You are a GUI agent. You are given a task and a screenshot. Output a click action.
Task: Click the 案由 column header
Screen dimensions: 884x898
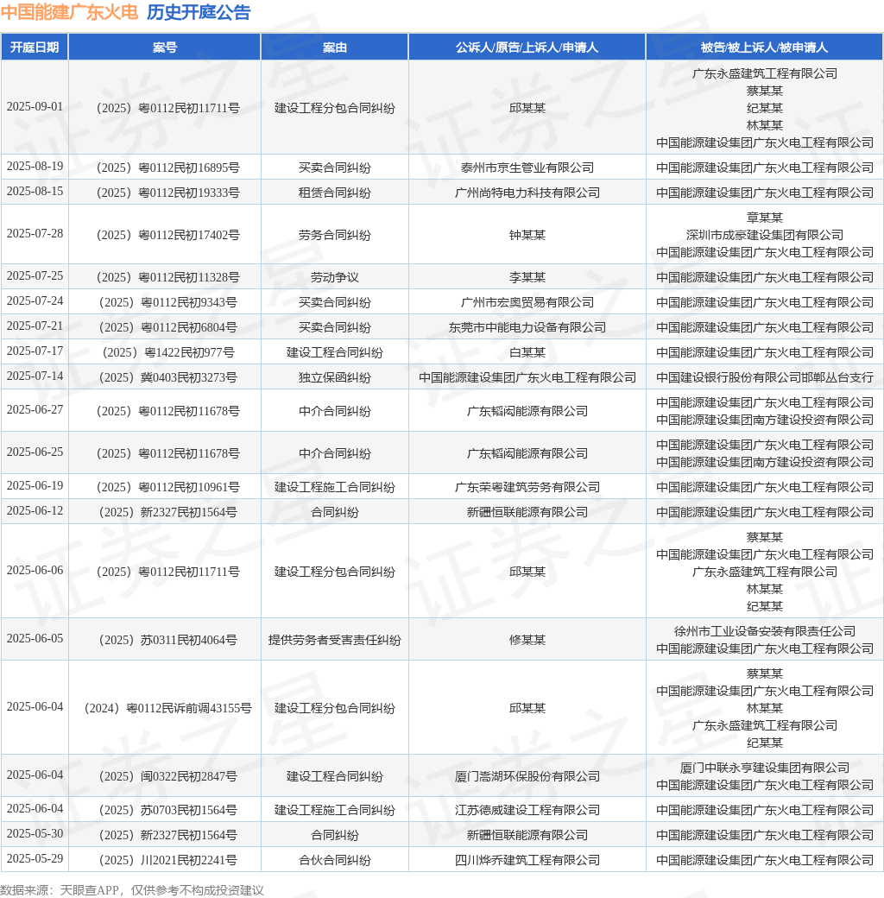pos(334,47)
